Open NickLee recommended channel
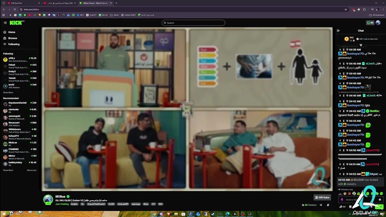This screenshot has height=217, width=386. [x=20, y=144]
